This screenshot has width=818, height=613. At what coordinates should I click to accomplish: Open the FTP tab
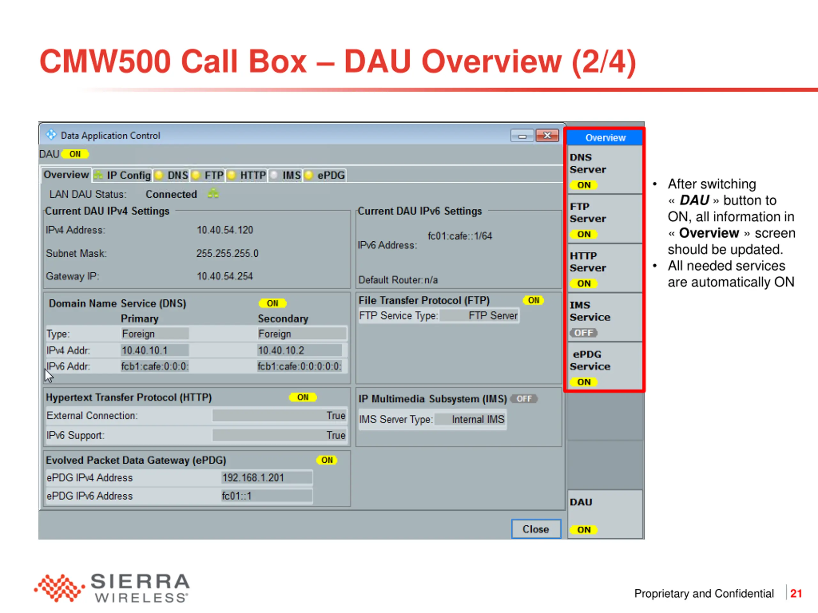click(x=207, y=175)
